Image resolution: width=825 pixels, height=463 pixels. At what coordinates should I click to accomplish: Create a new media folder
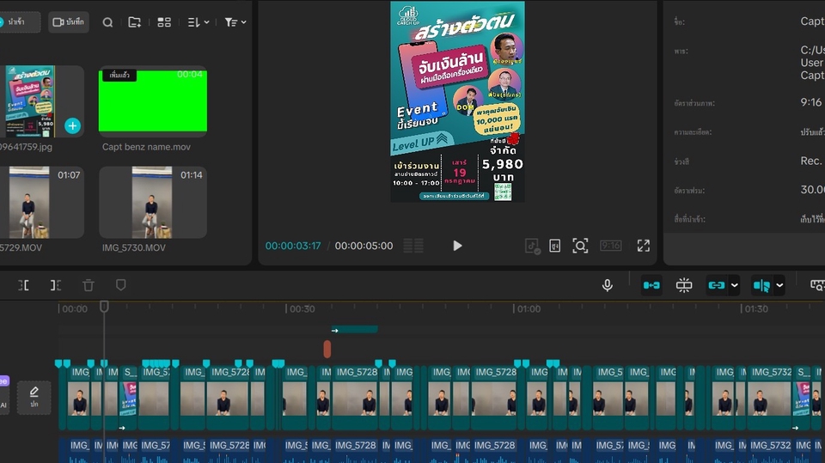135,22
